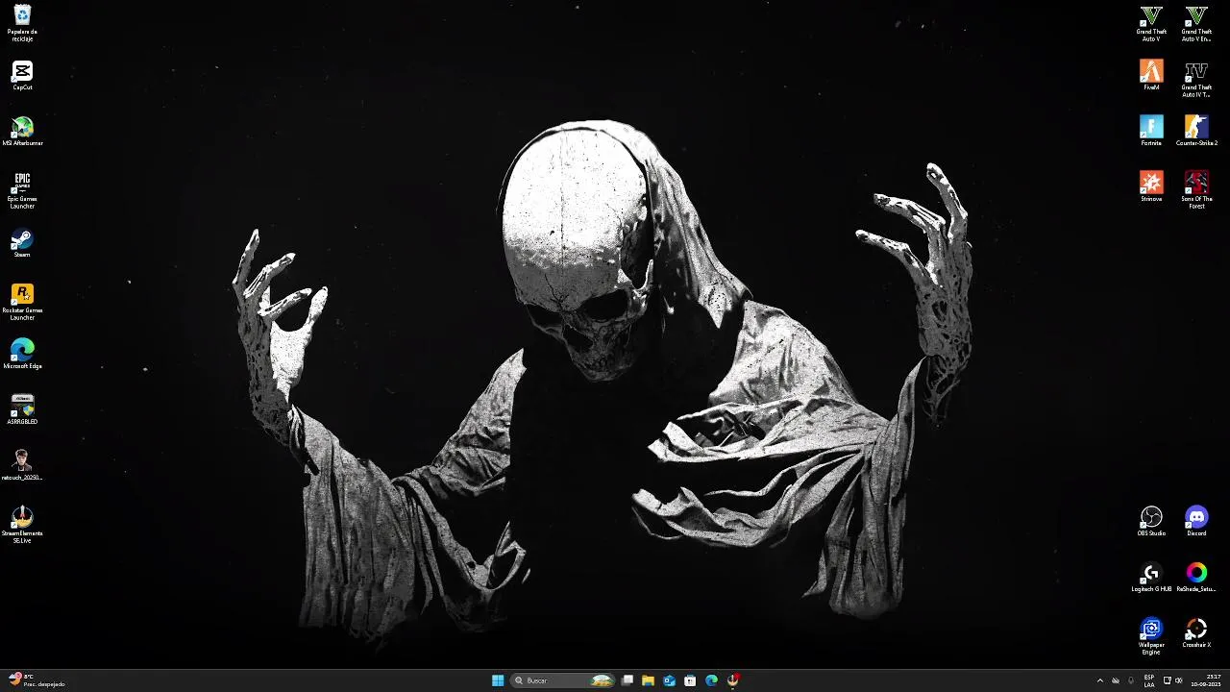Select the Grand Theft Auto V shortcut
Screen dimensions: 1230x692
coord(1151,23)
